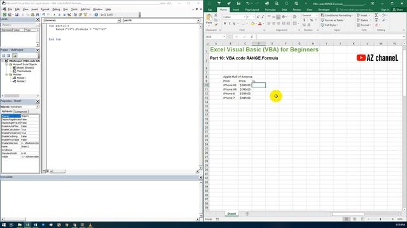The image size is (407, 228).
Task: Toggle Bold formatting in Excel ribbon
Action: [x=224, y=24]
